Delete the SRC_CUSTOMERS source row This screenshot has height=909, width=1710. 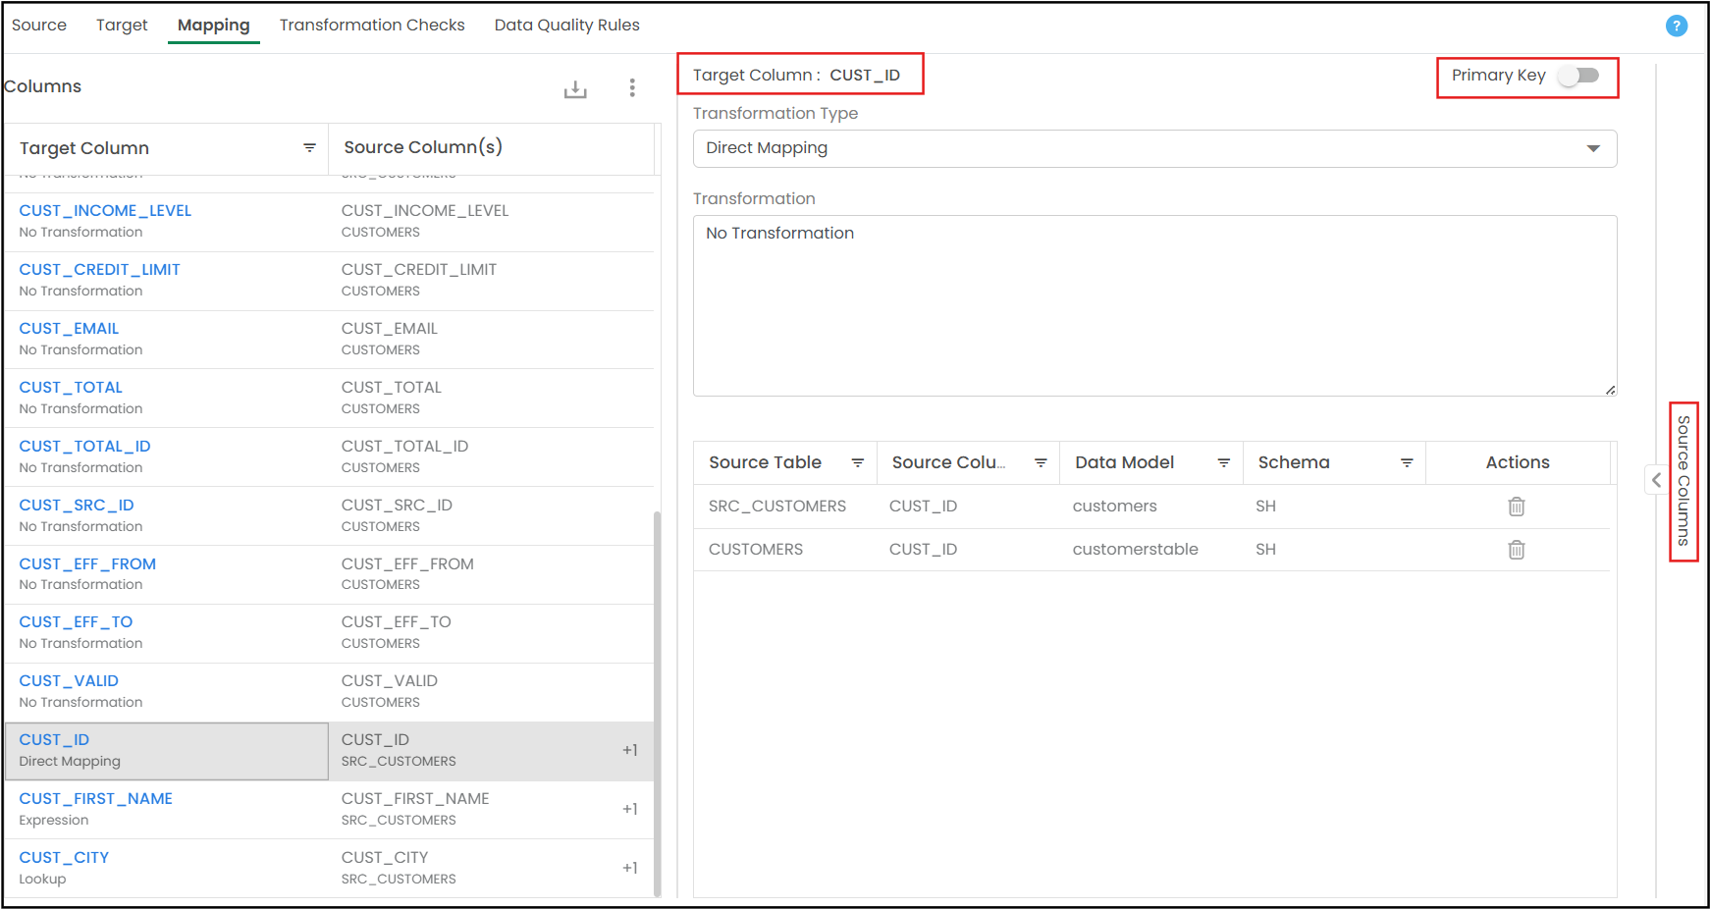(x=1517, y=507)
